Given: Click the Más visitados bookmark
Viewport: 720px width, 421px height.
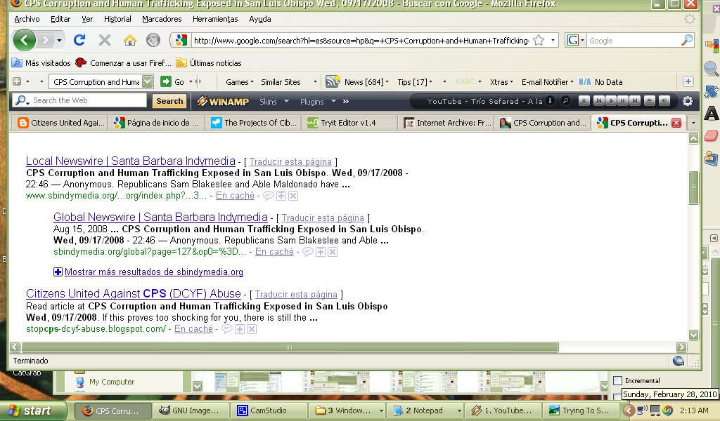Looking at the screenshot, I should tap(41, 62).
